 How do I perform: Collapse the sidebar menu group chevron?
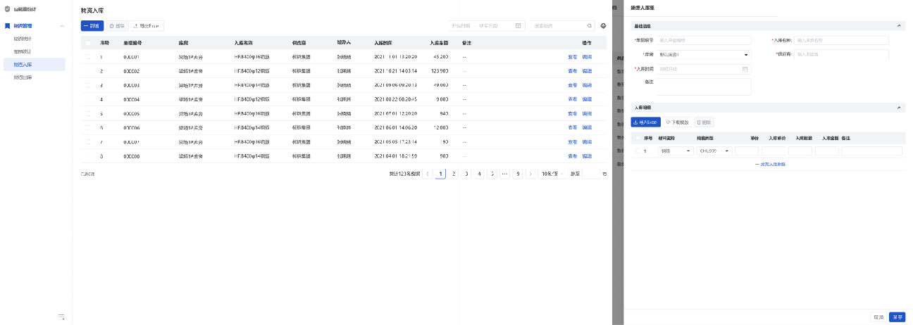[62, 25]
